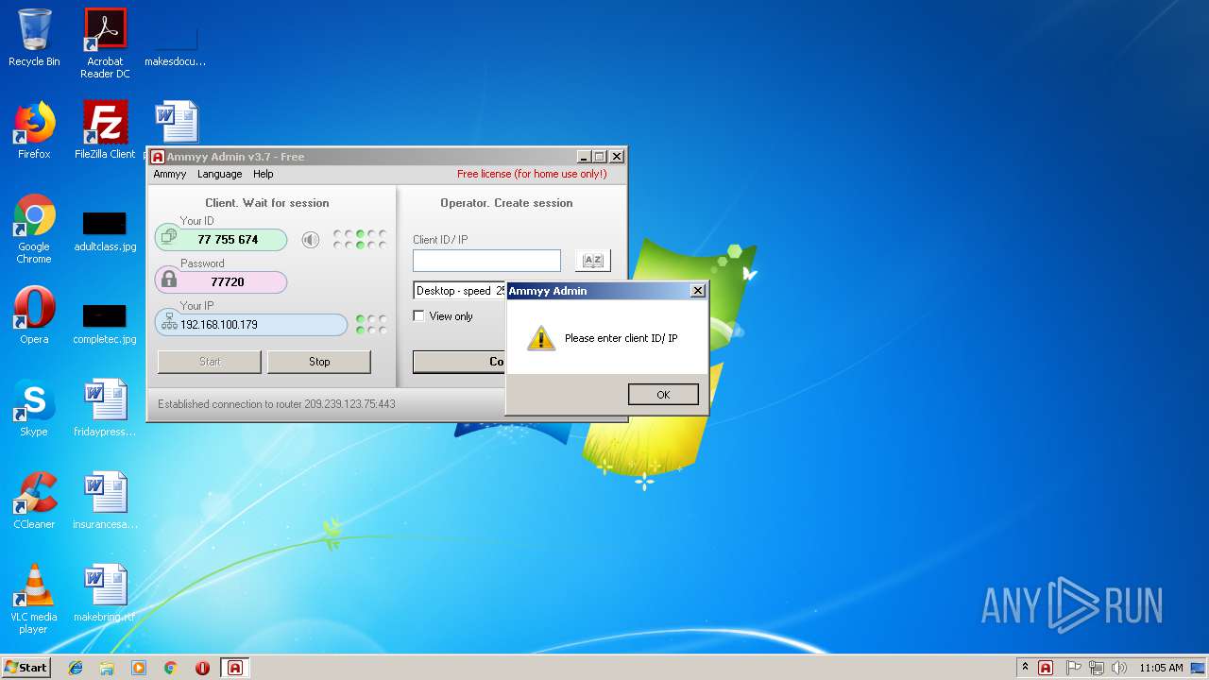The image size is (1209, 680).
Task: Open the Desktop - speed dropdown
Action: pos(460,291)
